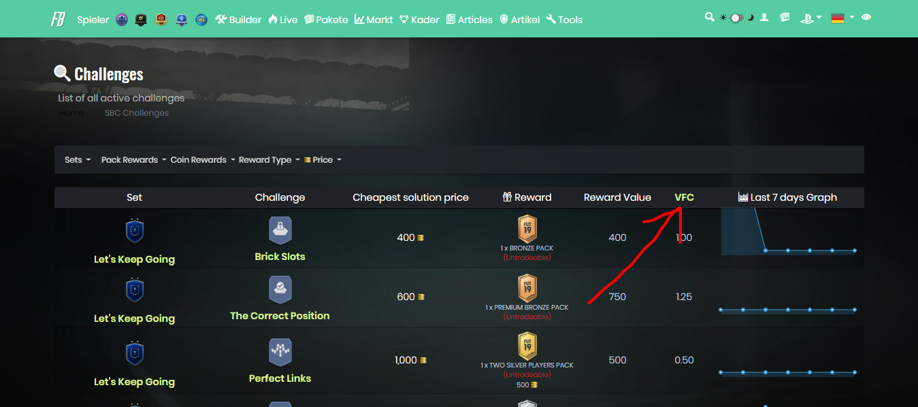Open The Correct Position challenge badge
Viewport: 918px width, 407px height.
(280, 289)
